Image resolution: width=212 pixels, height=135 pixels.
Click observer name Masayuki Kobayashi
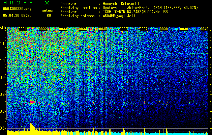121,4
